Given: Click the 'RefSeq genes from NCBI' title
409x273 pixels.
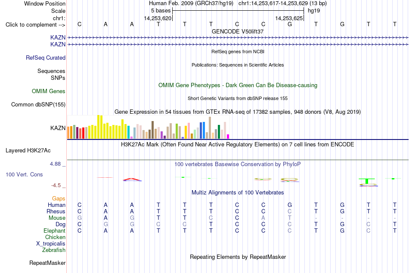Looking at the screenshot, I should (238, 52).
